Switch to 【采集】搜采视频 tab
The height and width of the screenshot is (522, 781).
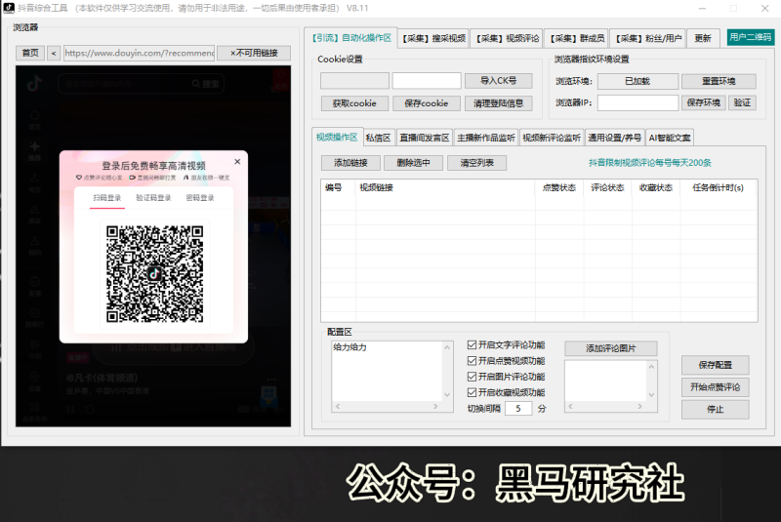point(433,38)
